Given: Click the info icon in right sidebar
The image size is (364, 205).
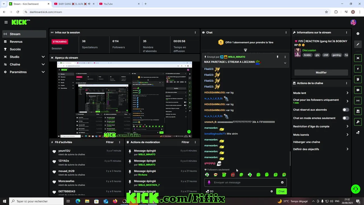Looking at the screenshot, I should [x=358, y=34].
